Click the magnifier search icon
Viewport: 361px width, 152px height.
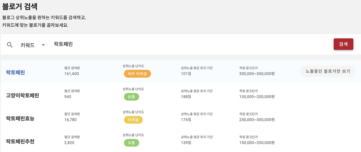(10, 45)
